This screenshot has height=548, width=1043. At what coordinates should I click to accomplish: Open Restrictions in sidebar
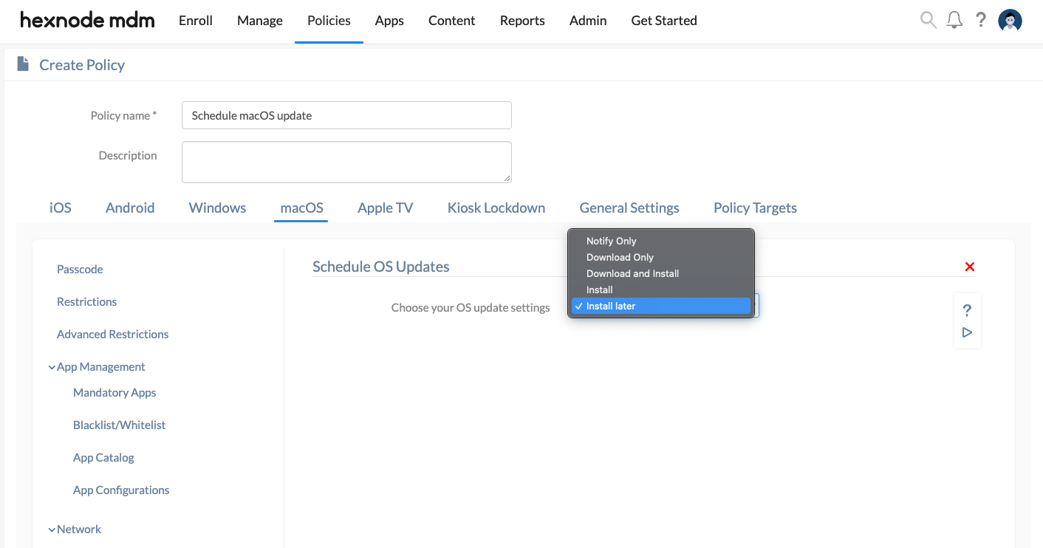[x=87, y=301]
